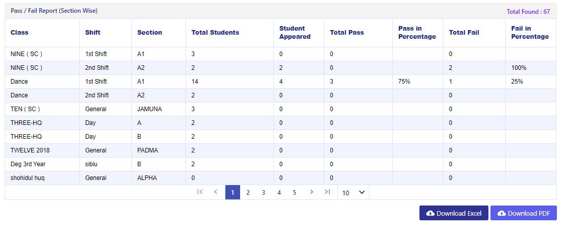Select page 4 in pagination
562x231 pixels.
[x=279, y=192]
